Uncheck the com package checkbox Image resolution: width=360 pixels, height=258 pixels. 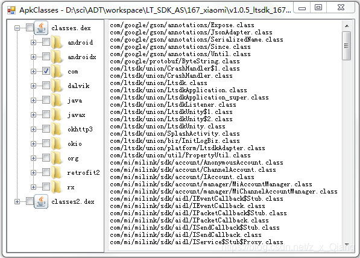(46, 71)
